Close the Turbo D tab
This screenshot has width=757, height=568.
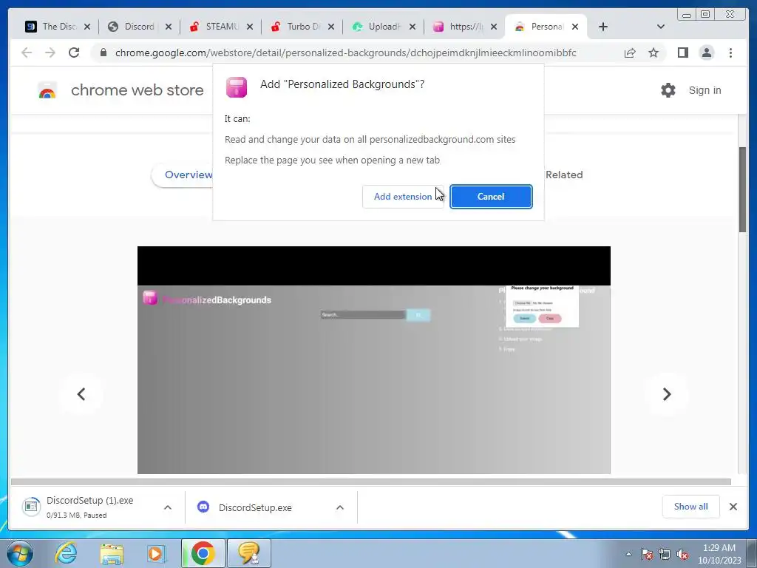point(330,27)
